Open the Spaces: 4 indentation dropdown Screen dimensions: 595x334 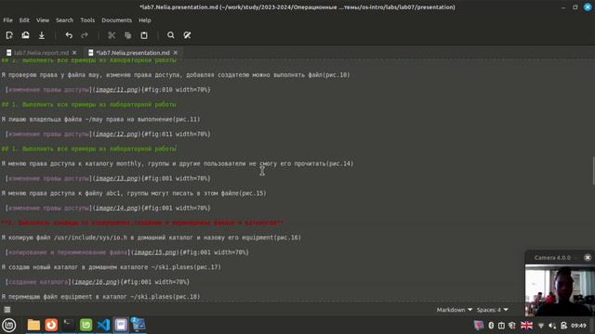point(492,310)
